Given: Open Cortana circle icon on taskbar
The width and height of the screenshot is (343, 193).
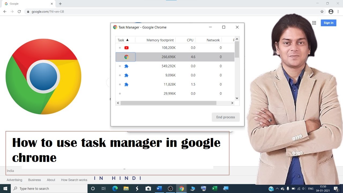Looking at the screenshot, I should point(93,188).
